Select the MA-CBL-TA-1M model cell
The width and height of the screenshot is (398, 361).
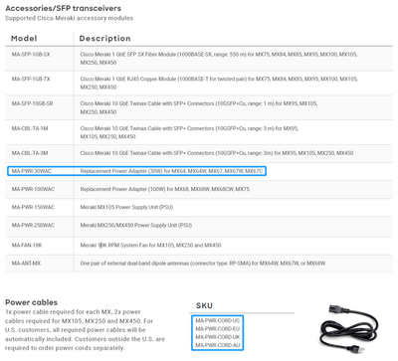point(30,128)
